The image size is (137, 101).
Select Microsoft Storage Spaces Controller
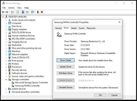click(x=32, y=83)
